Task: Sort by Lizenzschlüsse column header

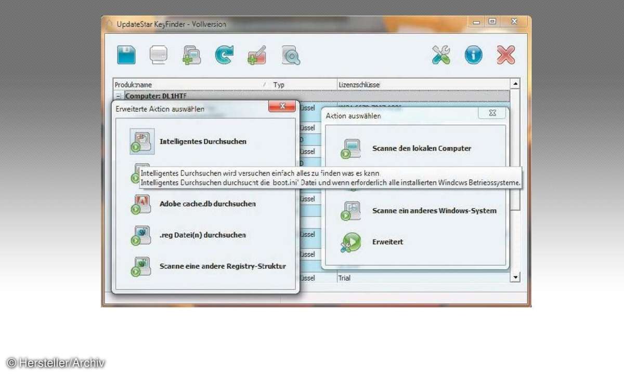Action: (423, 84)
